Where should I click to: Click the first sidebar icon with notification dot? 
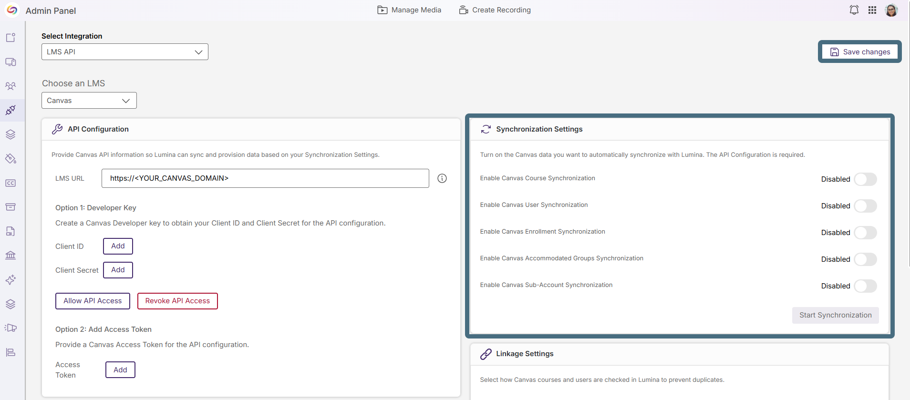click(10, 38)
